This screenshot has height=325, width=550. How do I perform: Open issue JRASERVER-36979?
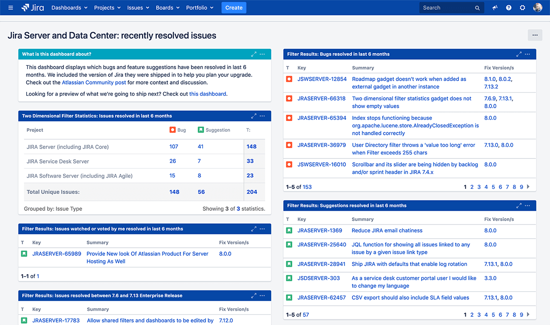322,145
